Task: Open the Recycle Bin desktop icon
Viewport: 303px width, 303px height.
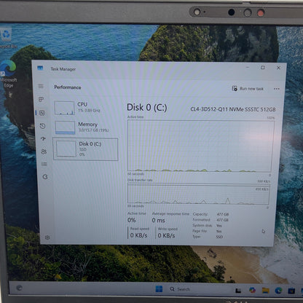Action: point(7,38)
